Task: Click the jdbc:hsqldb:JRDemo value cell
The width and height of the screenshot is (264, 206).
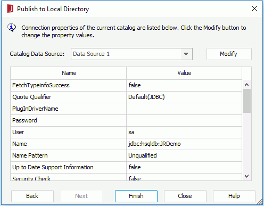Action: point(184,144)
